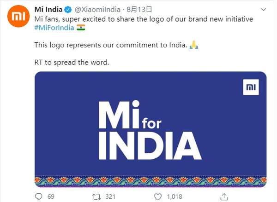Click the folded hands emoji
277x202 pixels.
pyautogui.click(x=194, y=45)
